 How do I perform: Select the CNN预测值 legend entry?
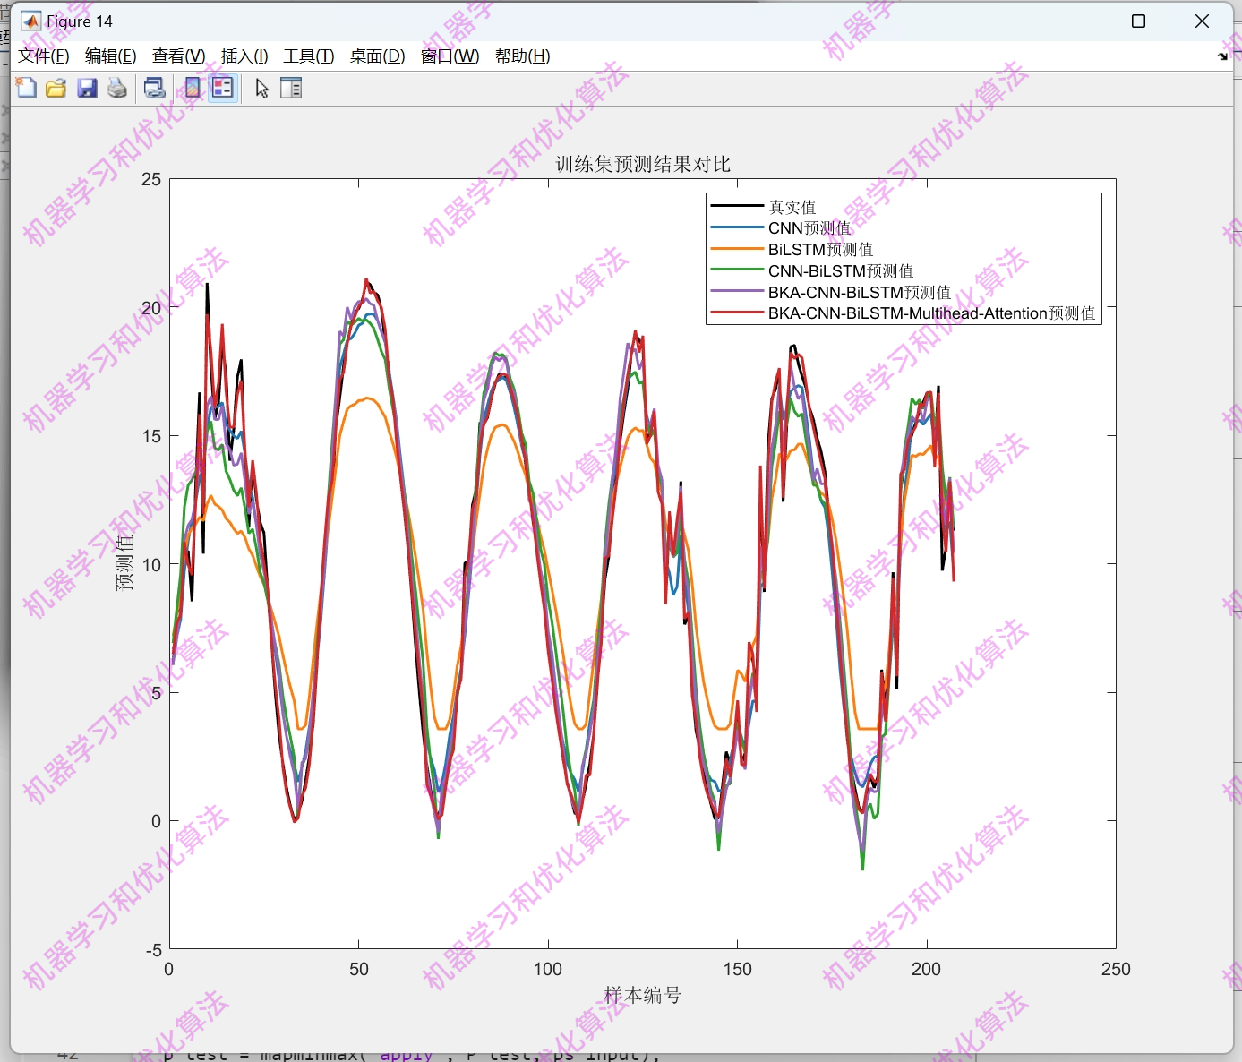pos(809,228)
